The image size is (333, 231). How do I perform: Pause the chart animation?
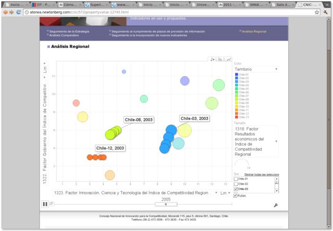(45, 204)
